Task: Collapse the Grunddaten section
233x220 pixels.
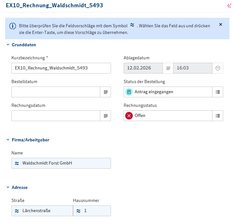Action: (x=8, y=45)
